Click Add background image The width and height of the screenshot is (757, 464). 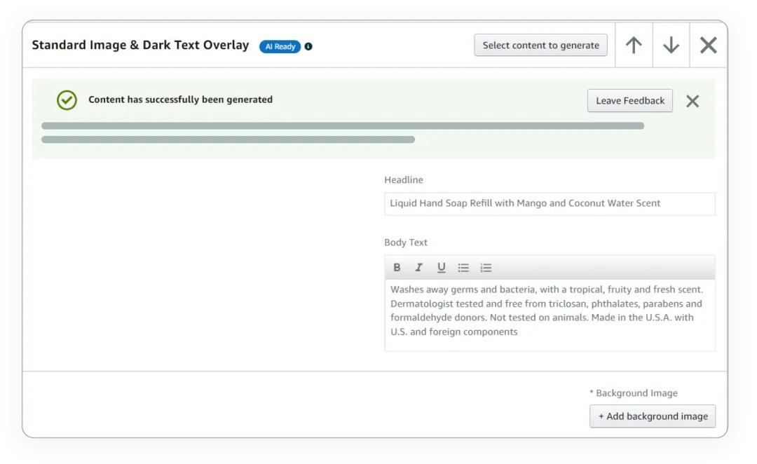(653, 416)
